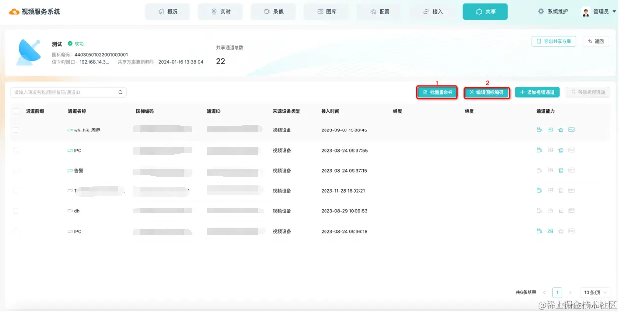Check the 09:36:18 IPC row checkbox
The height and width of the screenshot is (313, 620).
[16, 231]
